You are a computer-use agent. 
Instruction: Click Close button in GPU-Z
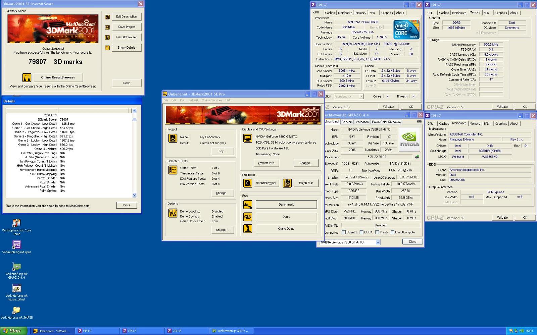412,242
